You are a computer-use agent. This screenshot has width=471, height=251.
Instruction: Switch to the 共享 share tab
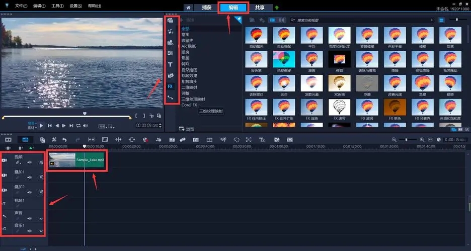[x=260, y=8]
